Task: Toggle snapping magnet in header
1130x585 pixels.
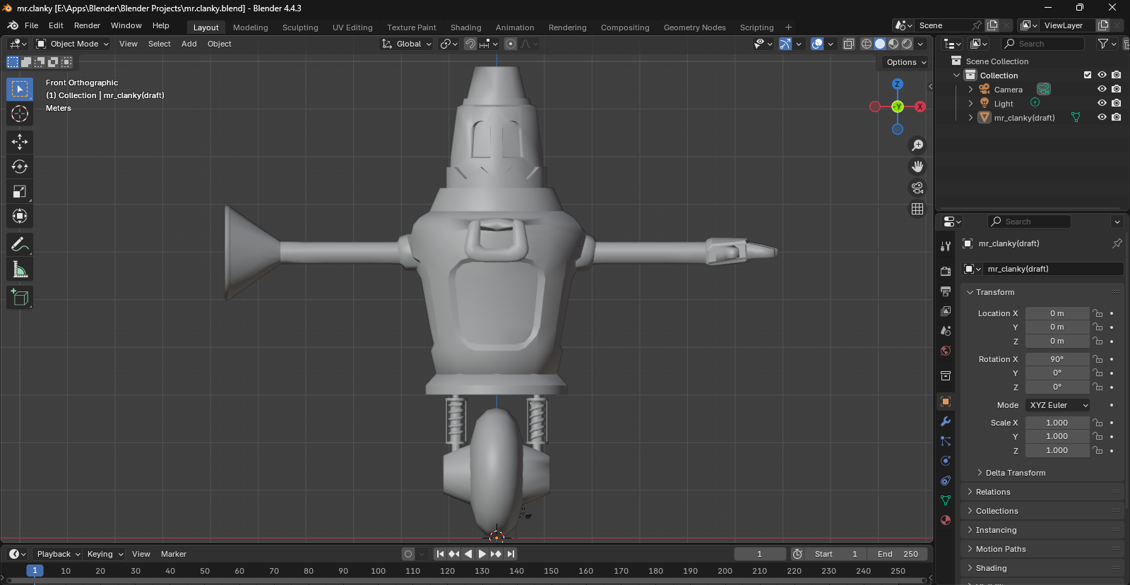Action: (470, 44)
